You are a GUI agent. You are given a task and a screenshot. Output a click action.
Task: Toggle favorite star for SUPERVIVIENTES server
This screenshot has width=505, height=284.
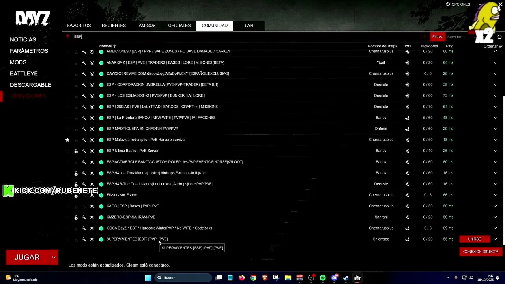pyautogui.click(x=67, y=239)
